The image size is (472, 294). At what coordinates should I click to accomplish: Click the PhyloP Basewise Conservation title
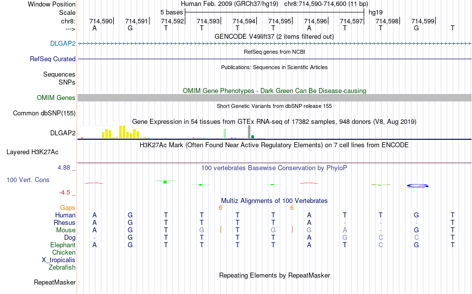pyautogui.click(x=274, y=168)
